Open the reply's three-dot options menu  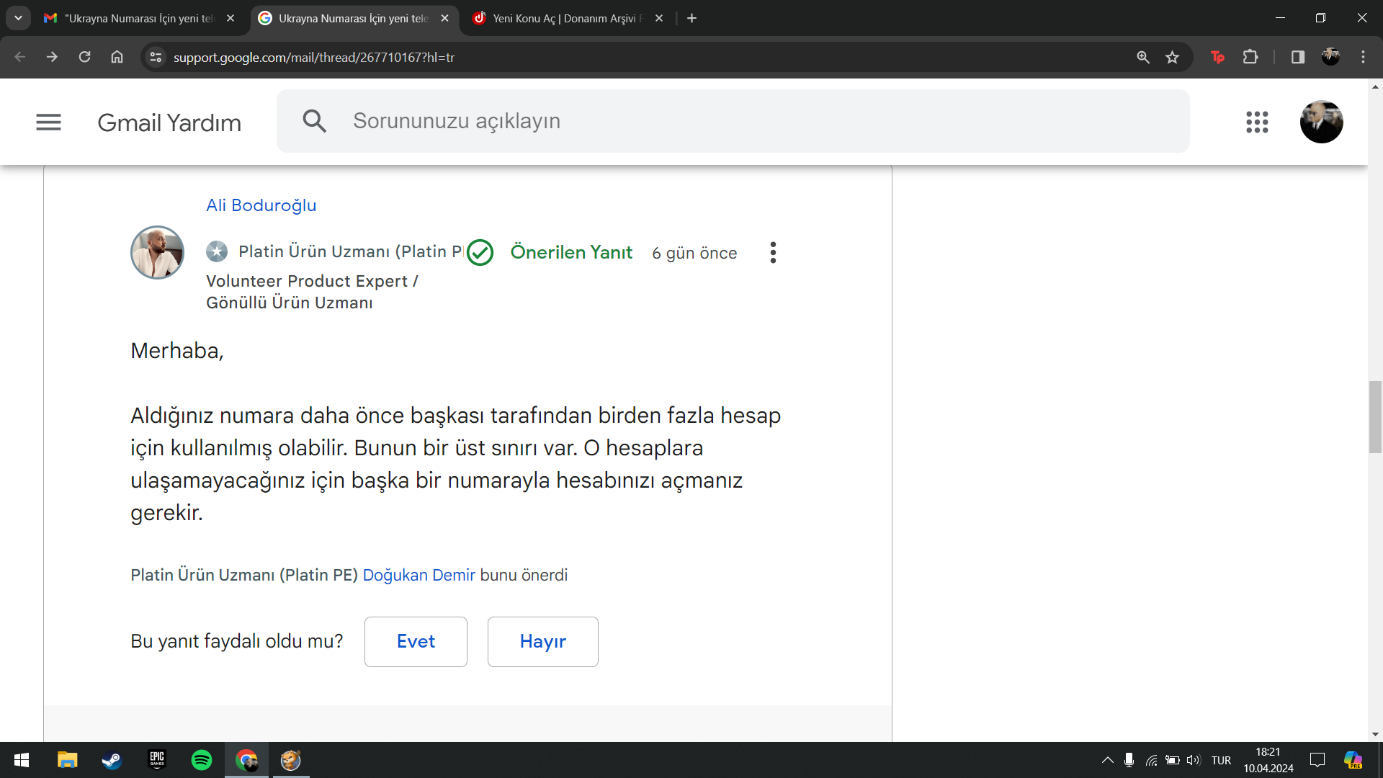click(773, 252)
